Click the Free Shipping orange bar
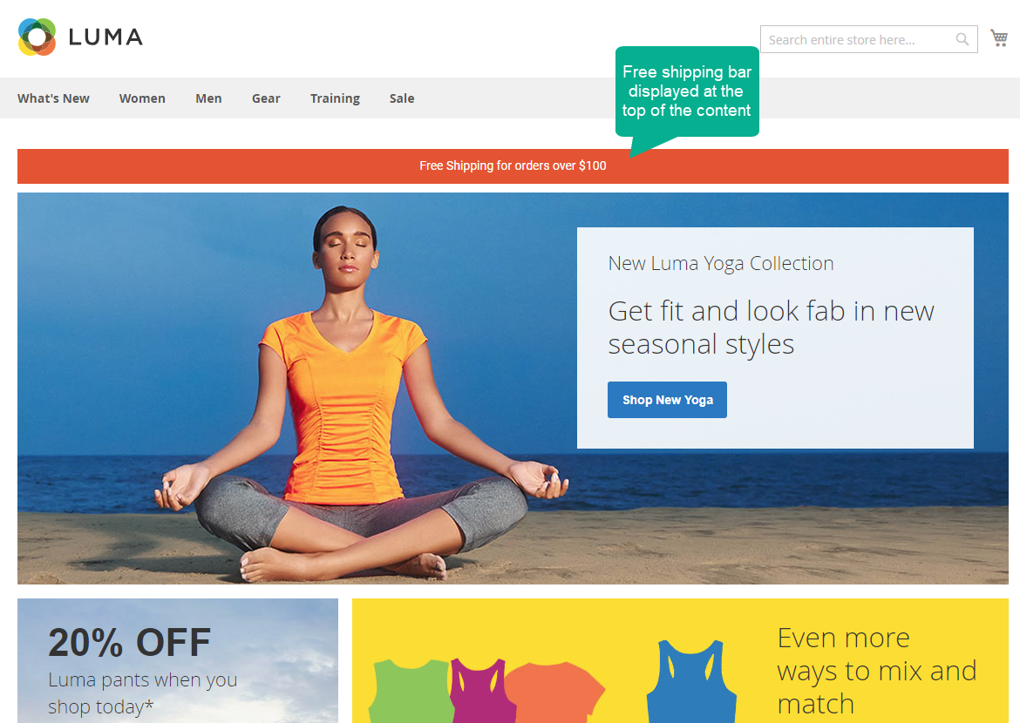 pos(513,166)
